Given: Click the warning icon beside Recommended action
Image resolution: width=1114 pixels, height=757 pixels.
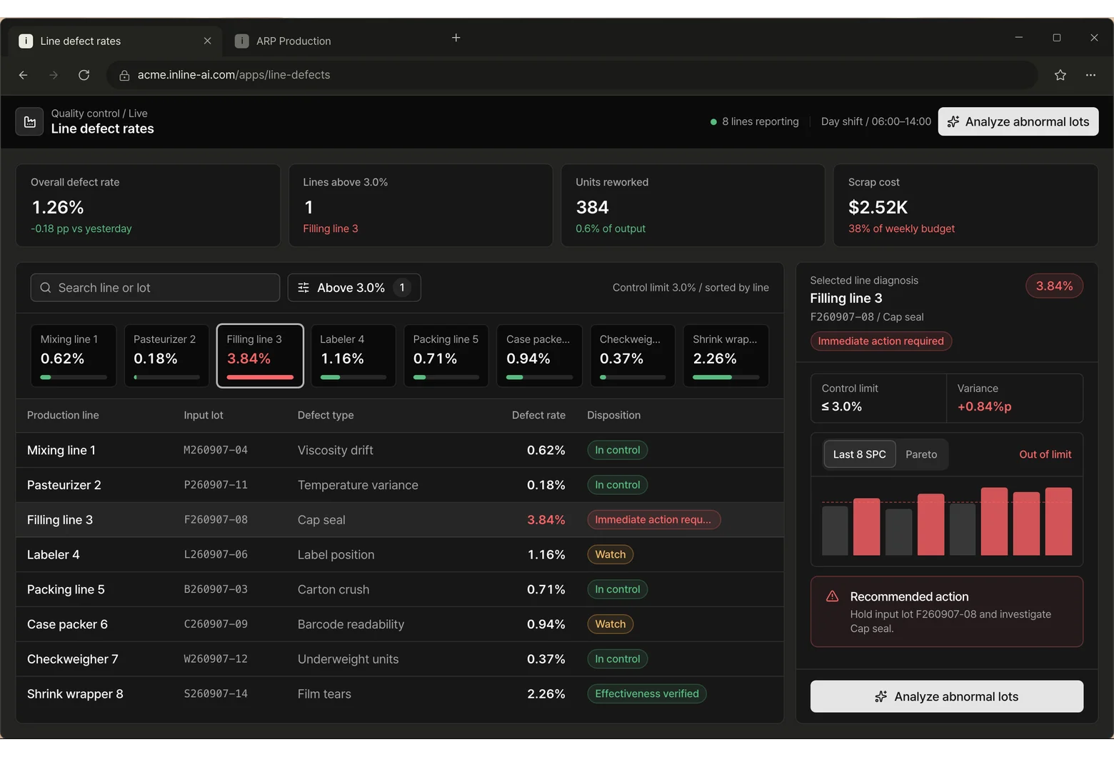Looking at the screenshot, I should 832,596.
